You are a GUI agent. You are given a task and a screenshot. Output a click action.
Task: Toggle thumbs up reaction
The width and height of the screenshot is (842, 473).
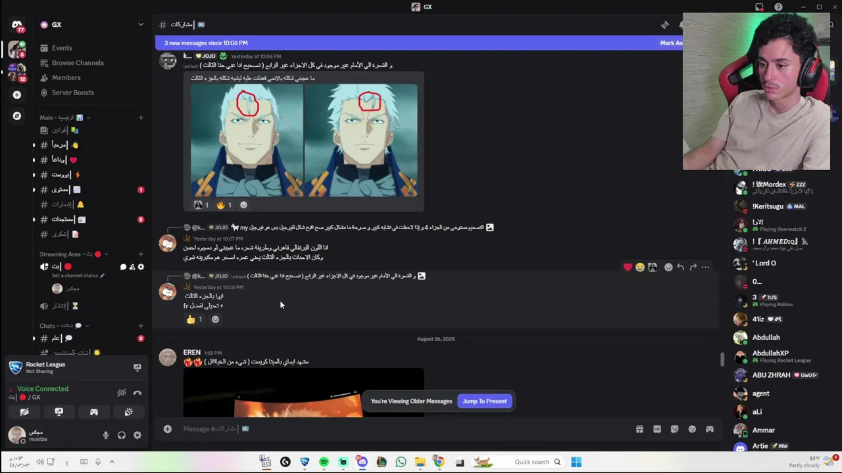point(195,319)
